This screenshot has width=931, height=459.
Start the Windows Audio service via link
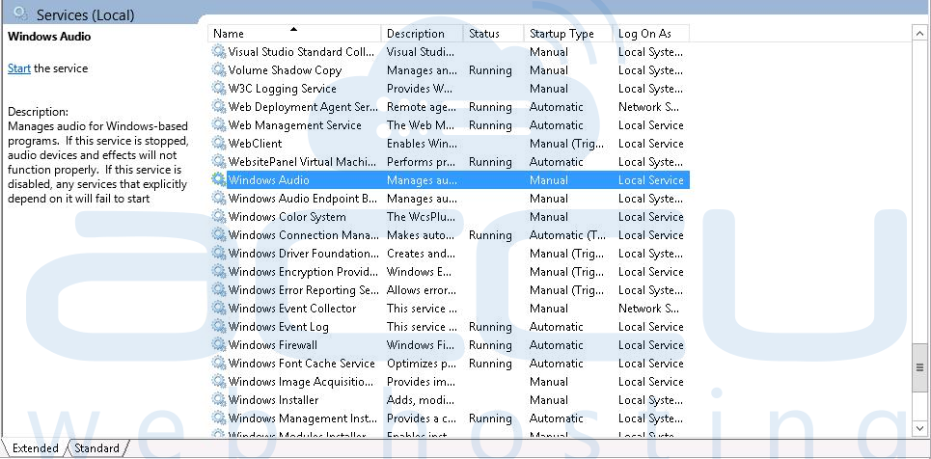click(x=19, y=68)
